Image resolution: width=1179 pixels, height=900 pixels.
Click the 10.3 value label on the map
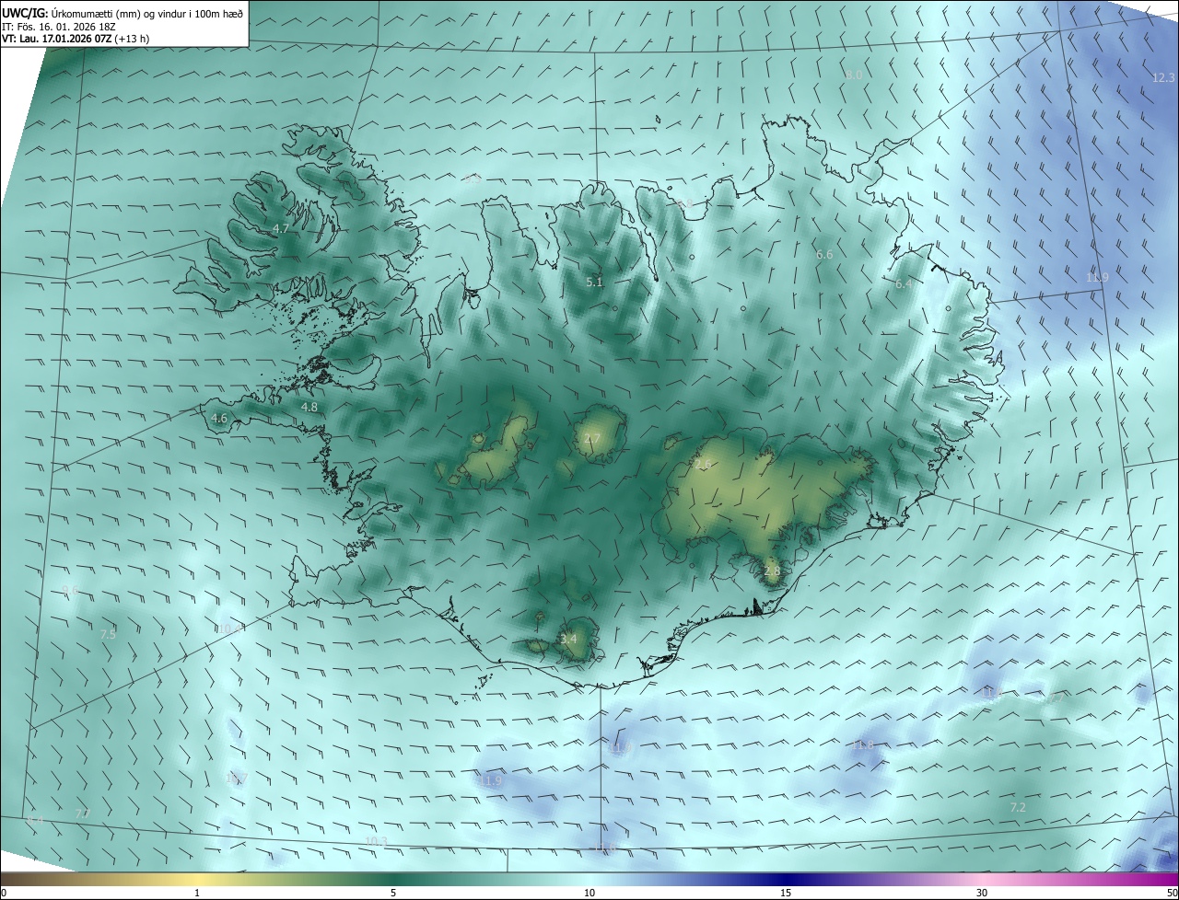point(376,841)
